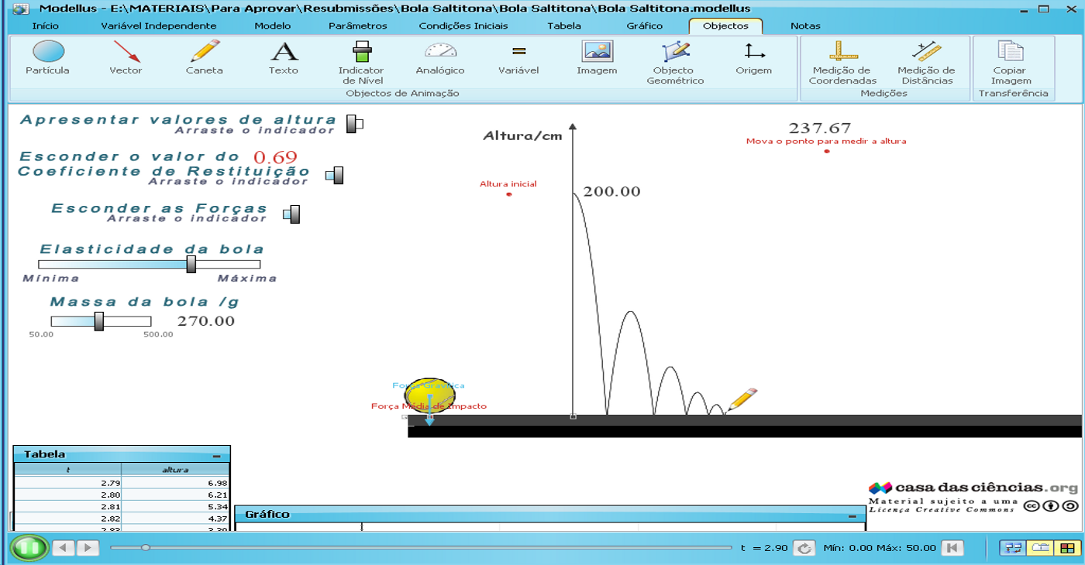The image size is (1085, 565).
Task: Click table cell 2.82
Action: pyautogui.click(x=68, y=519)
